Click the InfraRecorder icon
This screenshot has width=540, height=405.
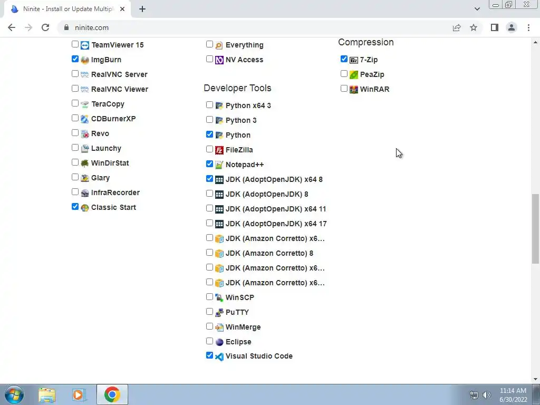tap(85, 193)
